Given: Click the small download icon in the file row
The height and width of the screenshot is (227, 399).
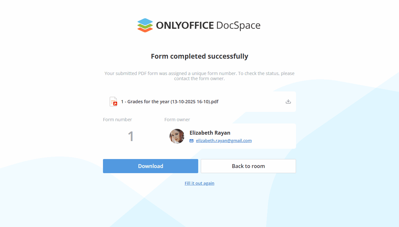Looking at the screenshot, I should pyautogui.click(x=288, y=102).
